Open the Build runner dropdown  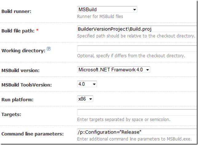coord(107,10)
